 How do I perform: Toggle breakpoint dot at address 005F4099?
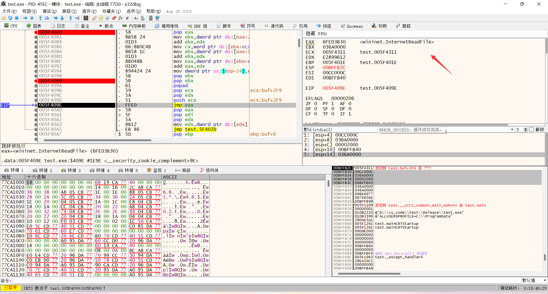(x=36, y=81)
